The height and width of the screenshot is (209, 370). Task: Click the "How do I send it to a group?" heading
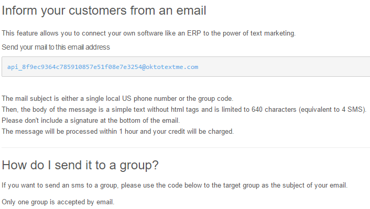pos(80,165)
